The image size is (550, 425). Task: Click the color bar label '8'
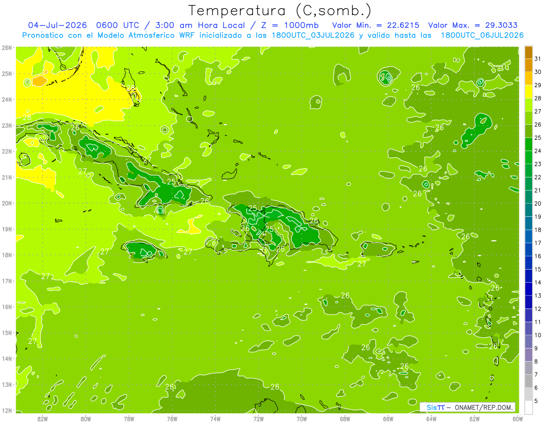tap(537, 361)
